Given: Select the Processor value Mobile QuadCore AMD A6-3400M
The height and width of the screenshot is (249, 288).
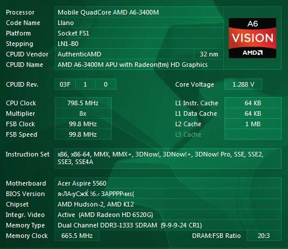Looking at the screenshot, I should 139,12.
